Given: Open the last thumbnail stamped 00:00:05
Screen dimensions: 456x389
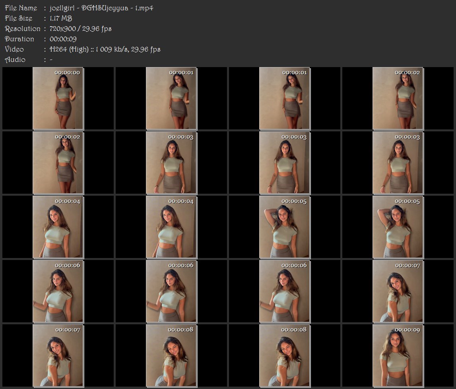Looking at the screenshot, I should 398,227.
